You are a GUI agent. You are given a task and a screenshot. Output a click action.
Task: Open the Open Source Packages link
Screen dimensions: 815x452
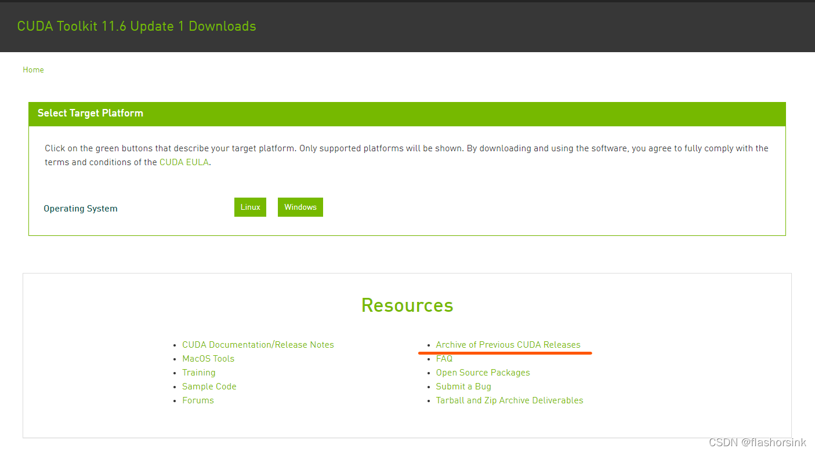pyautogui.click(x=483, y=372)
